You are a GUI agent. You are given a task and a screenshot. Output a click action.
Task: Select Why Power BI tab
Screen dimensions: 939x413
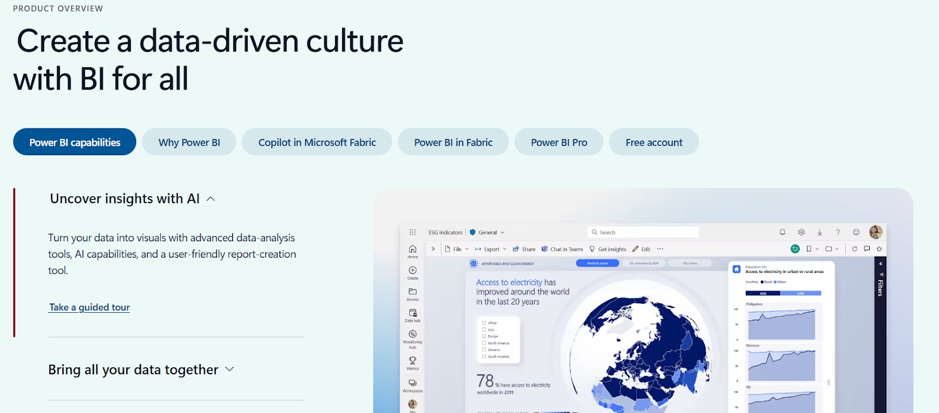tap(189, 142)
